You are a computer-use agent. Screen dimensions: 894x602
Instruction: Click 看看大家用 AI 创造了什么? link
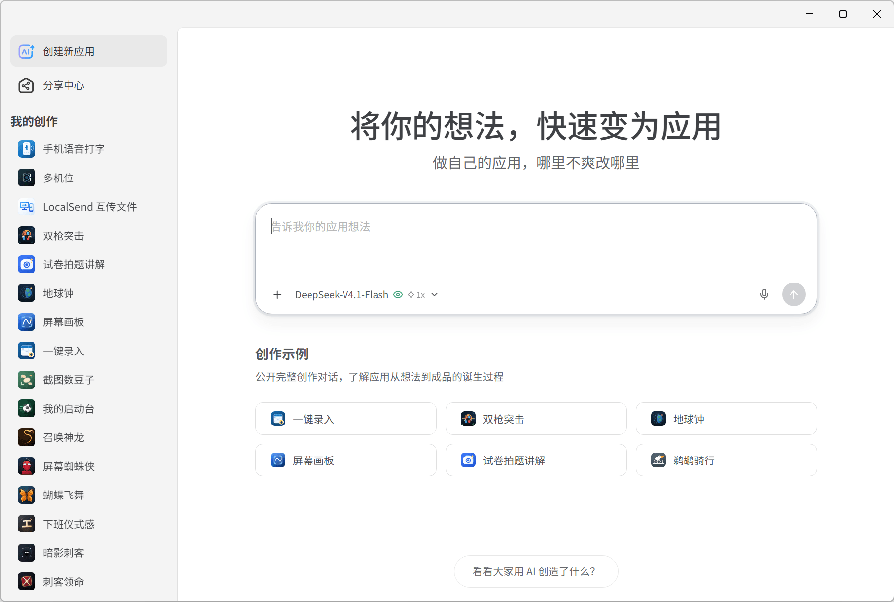click(x=536, y=571)
